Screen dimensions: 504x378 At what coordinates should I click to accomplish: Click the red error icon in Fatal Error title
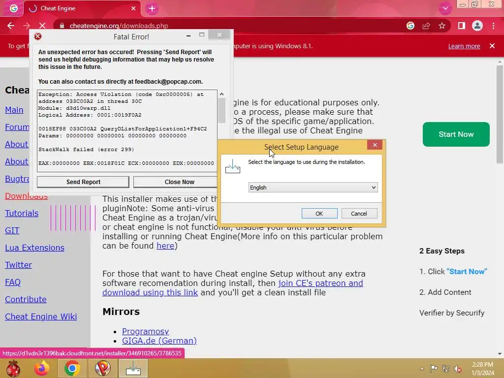38,36
